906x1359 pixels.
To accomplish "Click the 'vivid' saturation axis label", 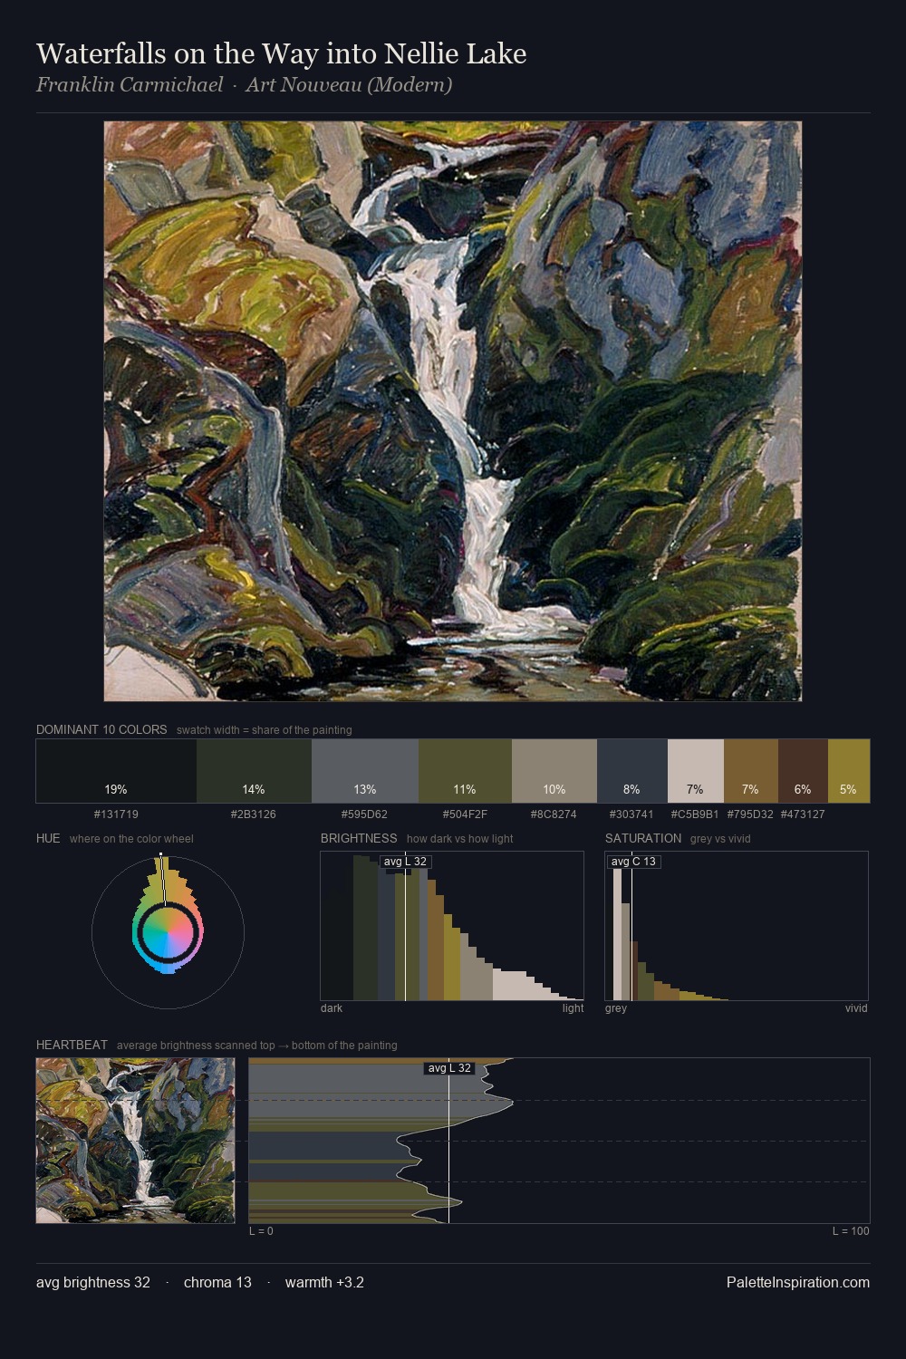I will [x=856, y=1007].
